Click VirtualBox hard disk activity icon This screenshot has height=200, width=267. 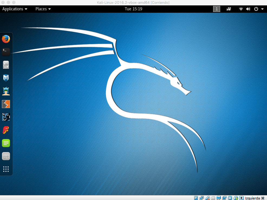click(196, 198)
